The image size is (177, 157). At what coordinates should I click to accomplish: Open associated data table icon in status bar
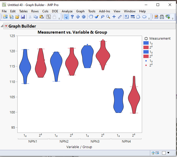coord(157,153)
